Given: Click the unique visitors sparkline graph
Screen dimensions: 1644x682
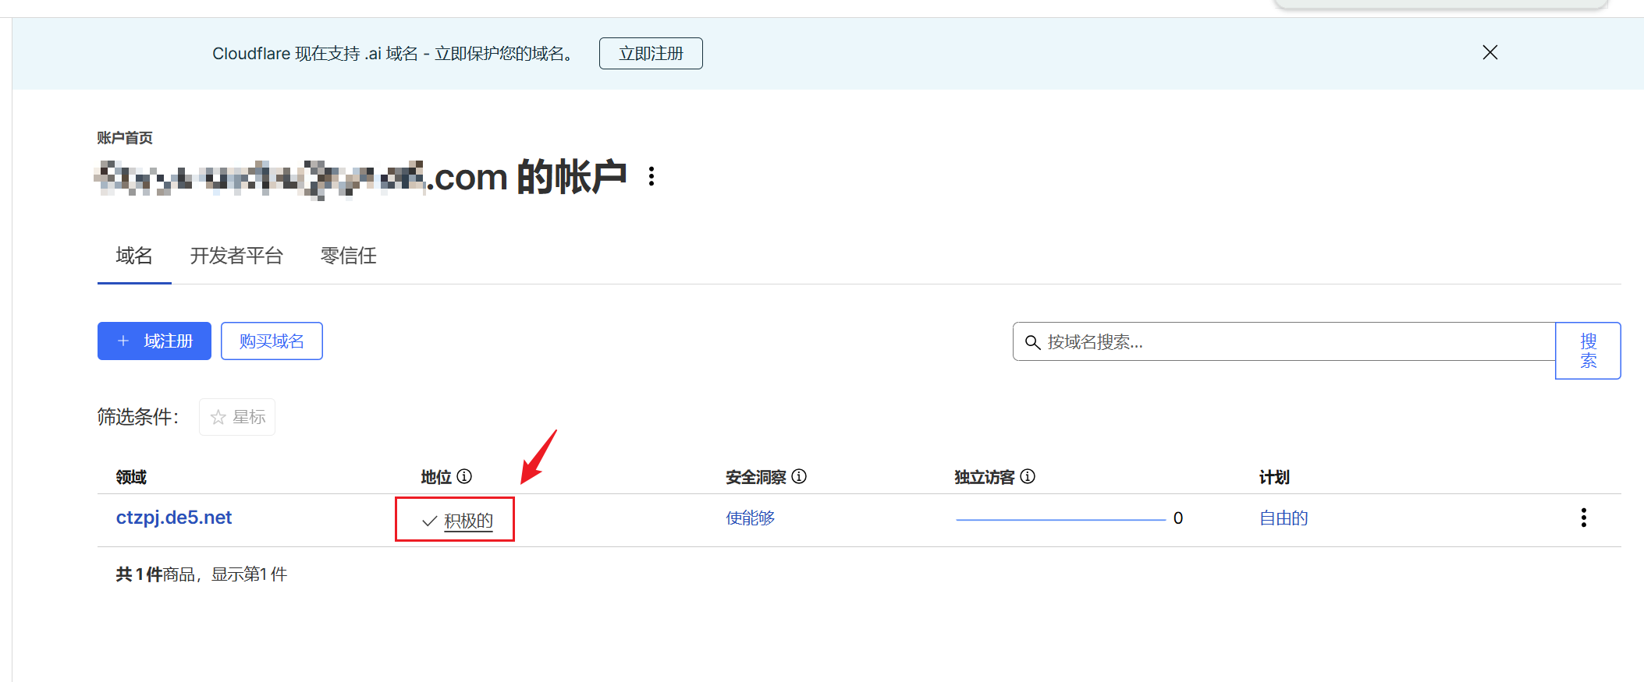Looking at the screenshot, I should (x=1060, y=519).
